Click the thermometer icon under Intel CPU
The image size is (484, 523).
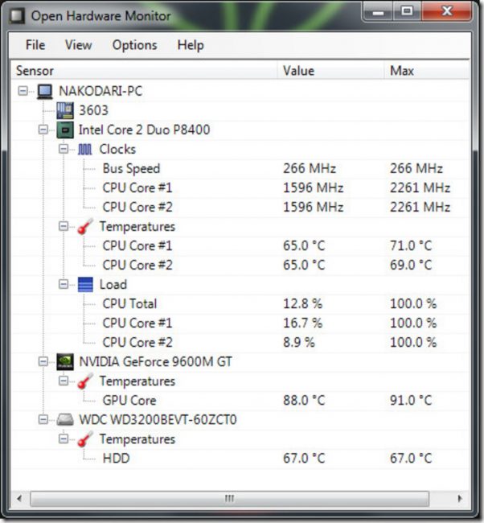coord(85,226)
